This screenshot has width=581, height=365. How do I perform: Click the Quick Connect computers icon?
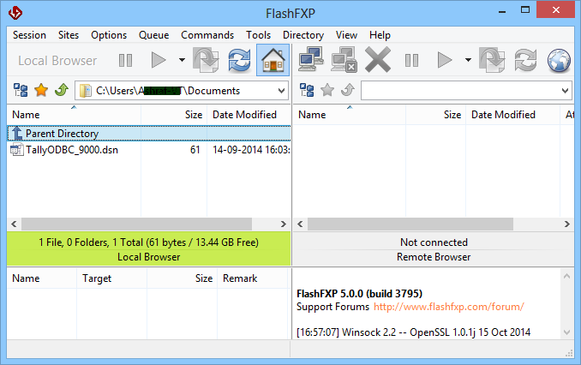(311, 59)
